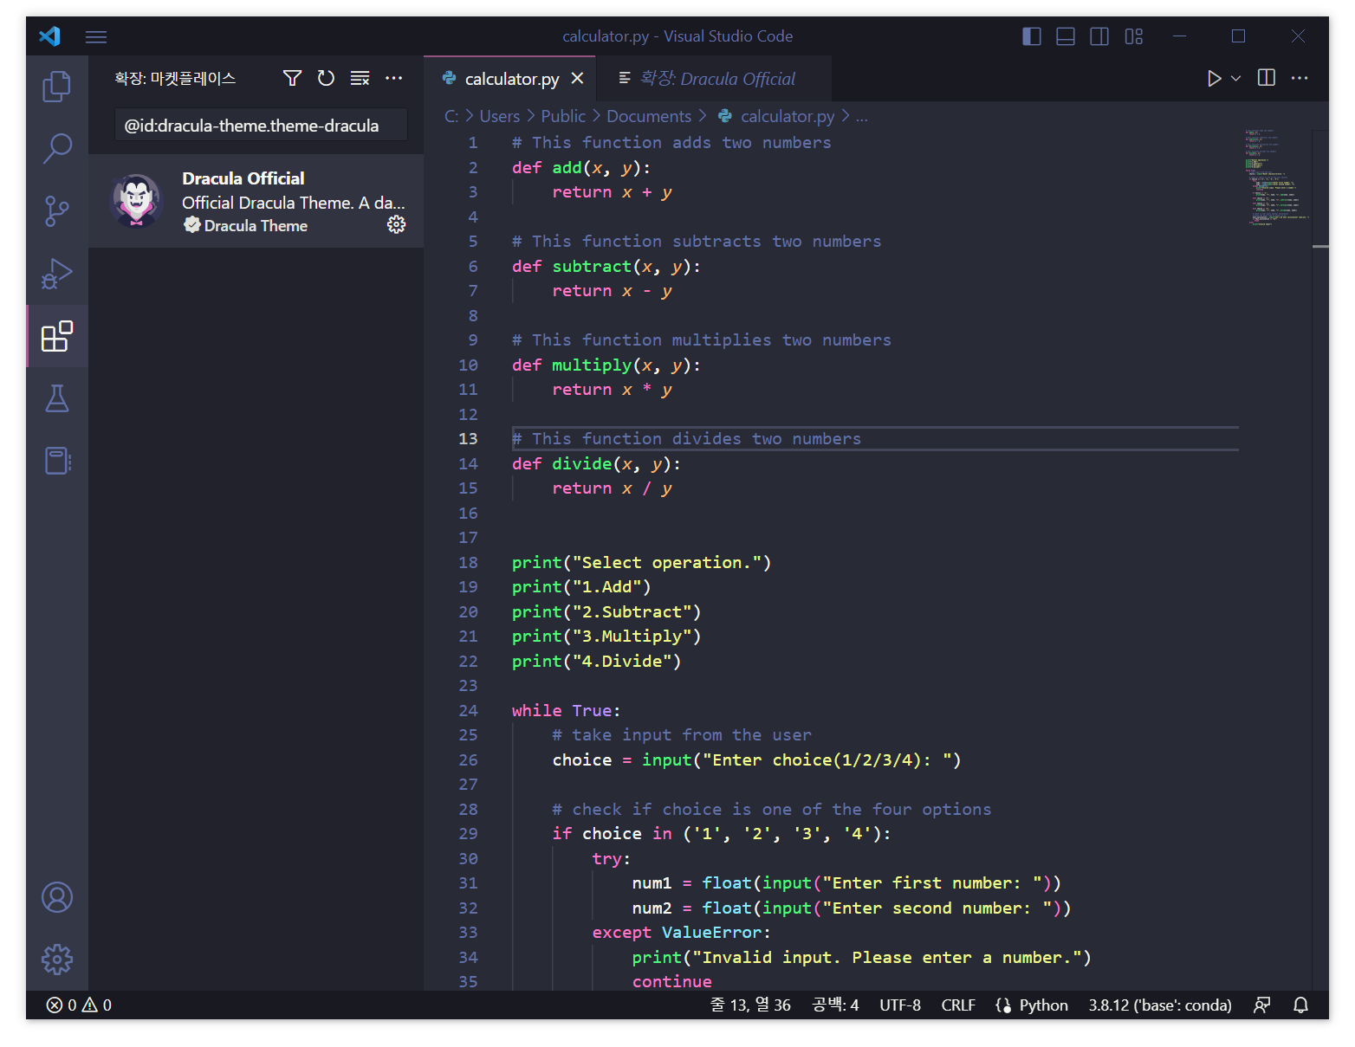Change CRLF end of line sequence
Image resolution: width=1355 pixels, height=1047 pixels.
[x=958, y=1005]
